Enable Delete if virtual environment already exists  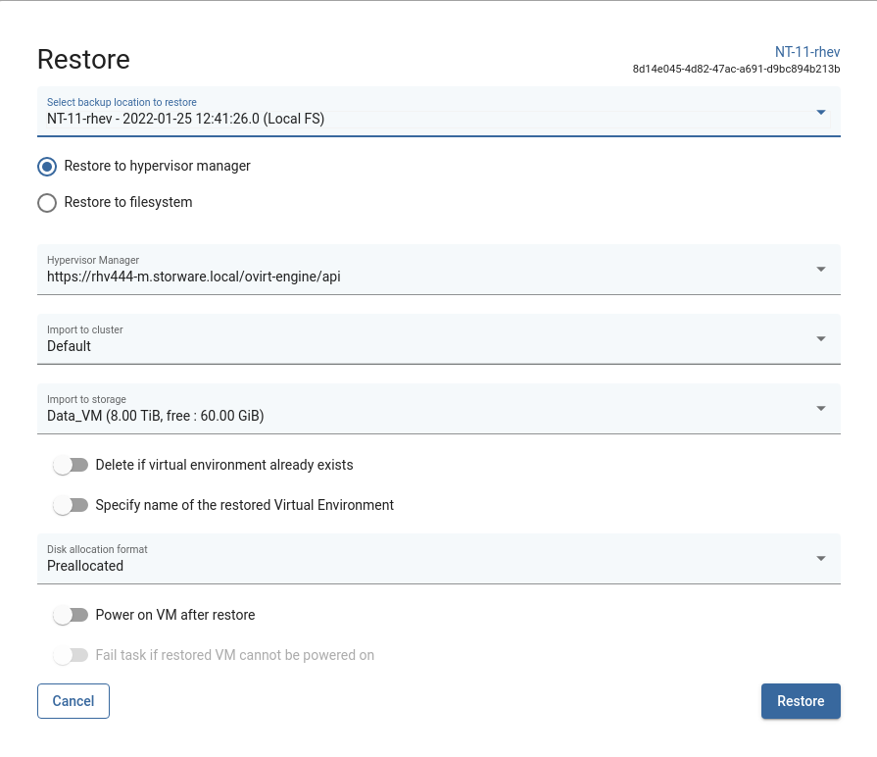tap(71, 465)
